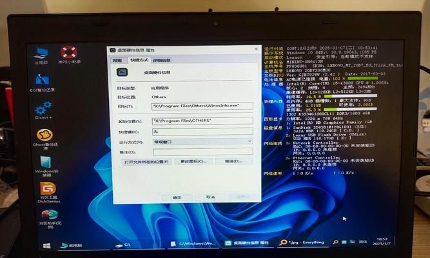The image size is (430, 258).
Task: Click the Ethernet Controller entry
Action: (x=317, y=158)
